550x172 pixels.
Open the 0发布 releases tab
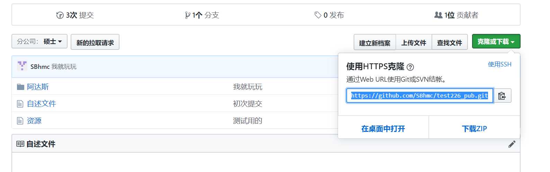coord(329,15)
